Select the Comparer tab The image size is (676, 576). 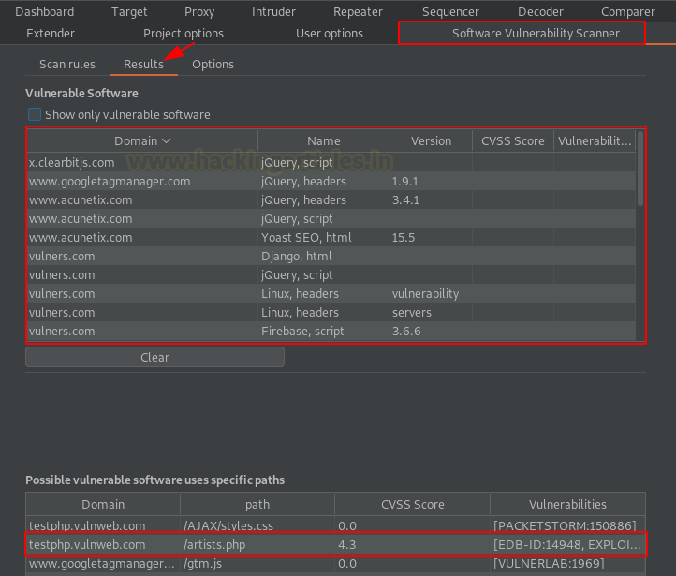pyautogui.click(x=628, y=11)
